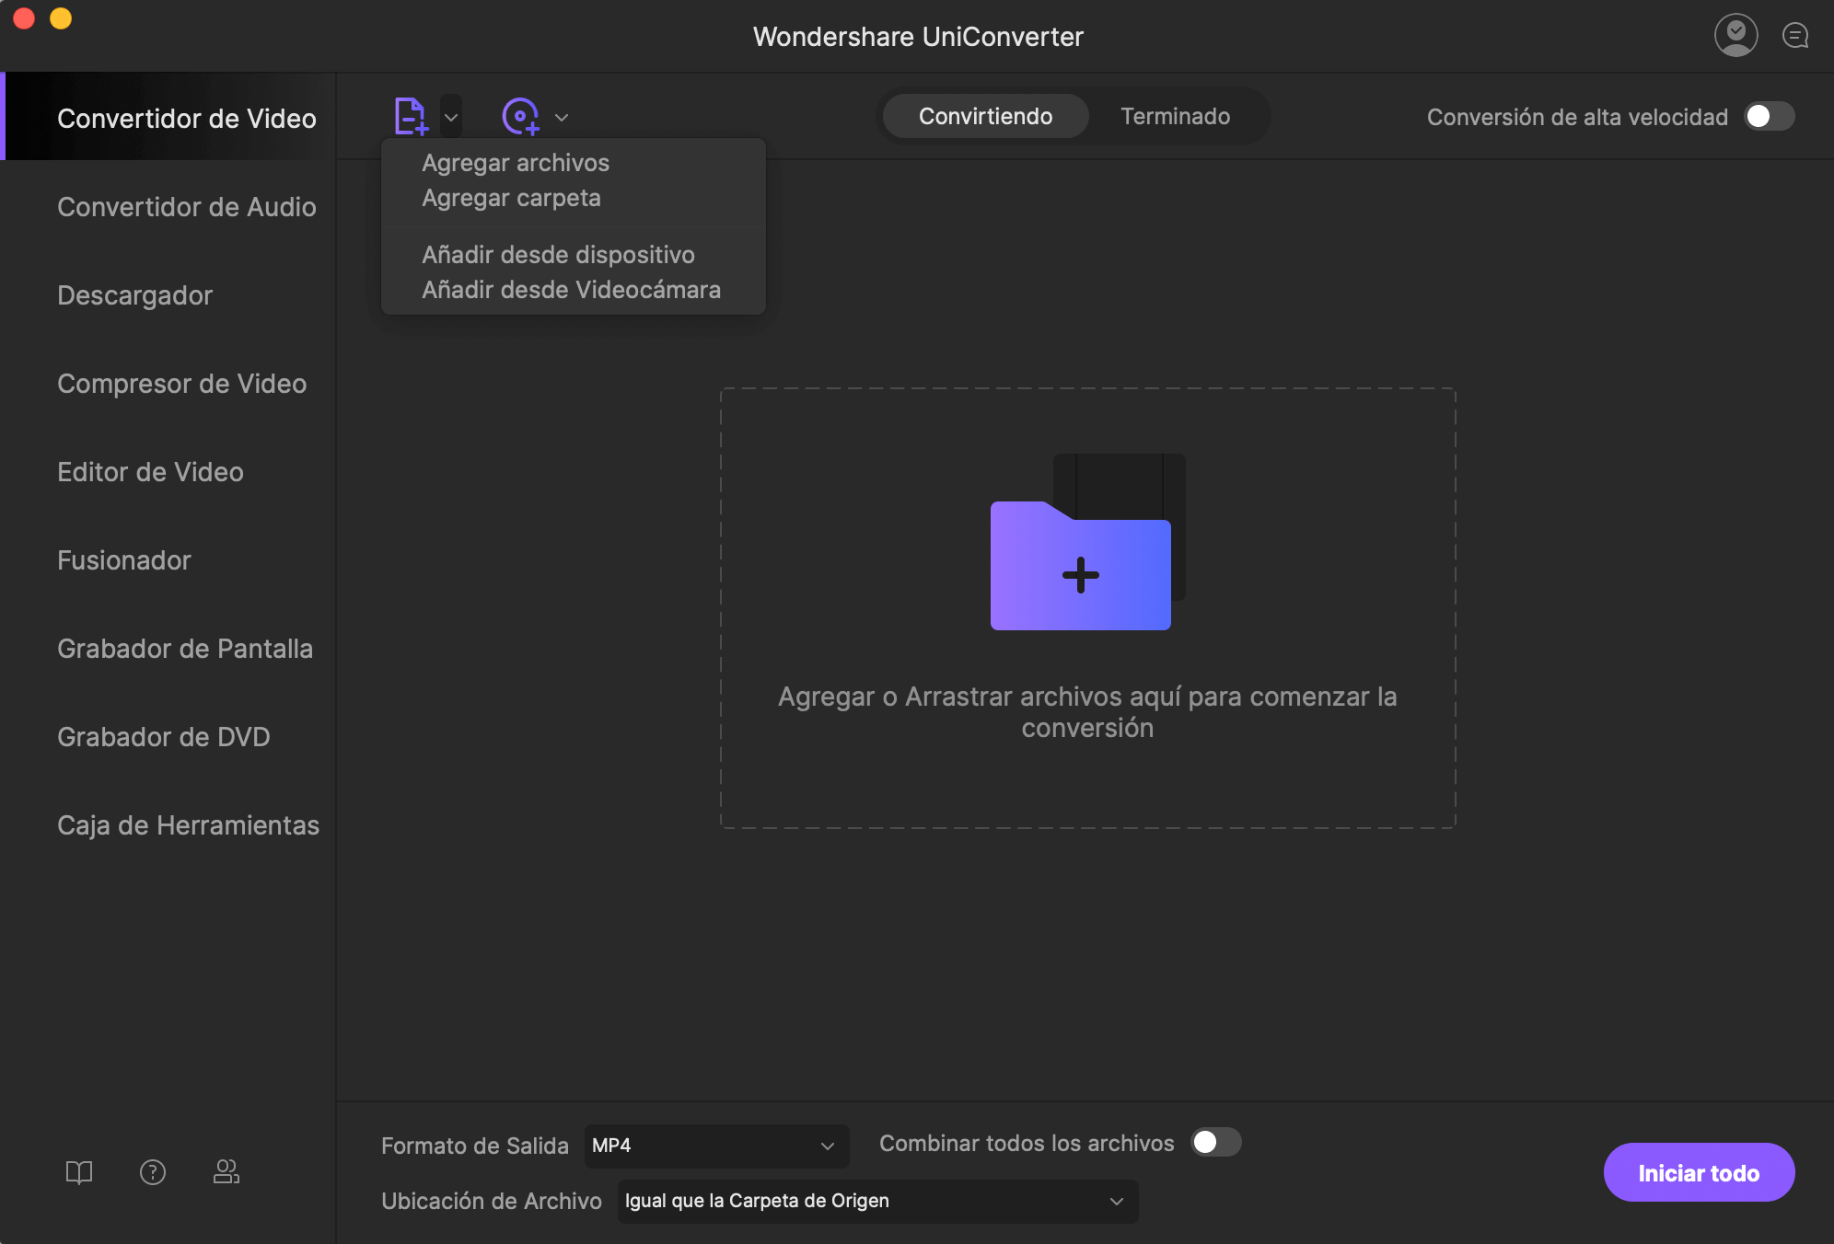This screenshot has height=1244, width=1834.
Task: Open the Formato de Salida MP4 dropdown
Action: (x=715, y=1146)
